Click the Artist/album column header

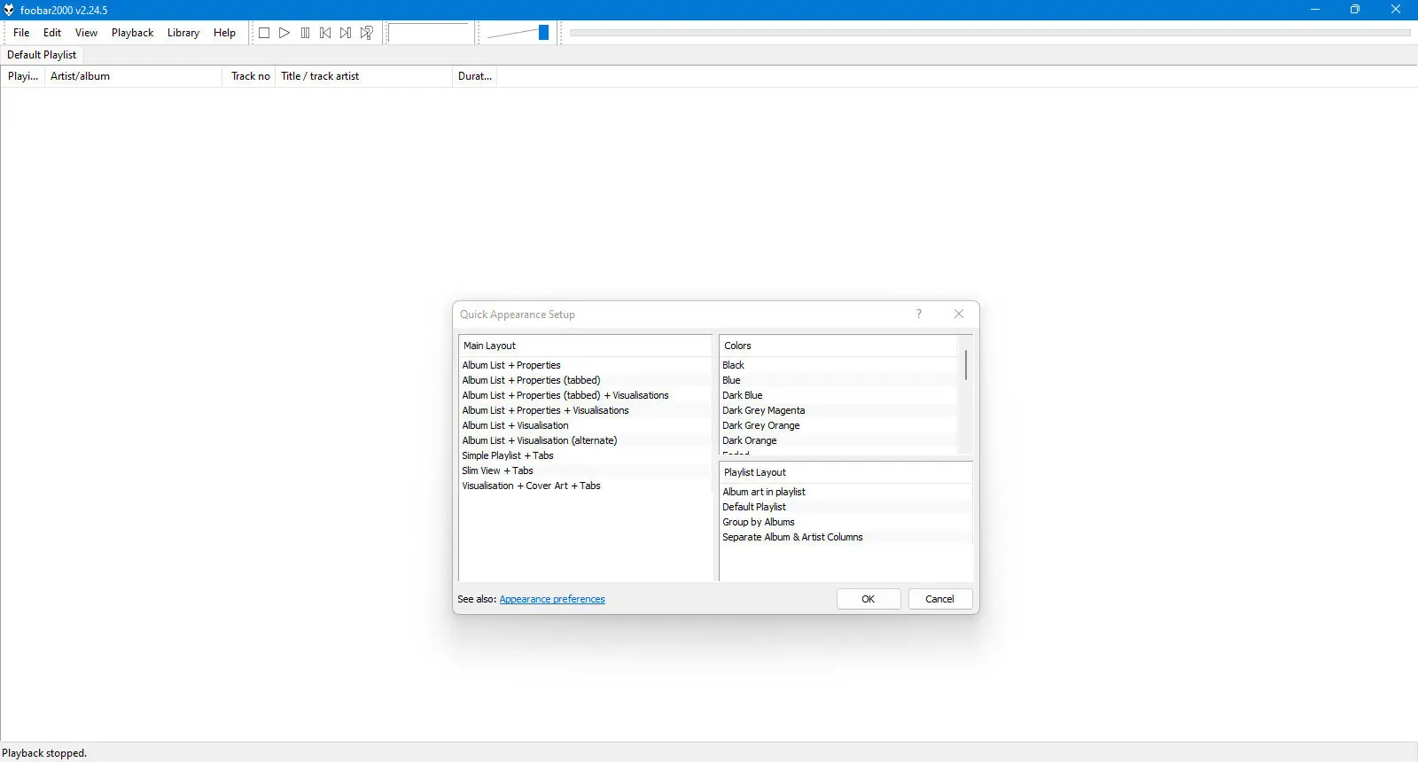click(x=133, y=76)
